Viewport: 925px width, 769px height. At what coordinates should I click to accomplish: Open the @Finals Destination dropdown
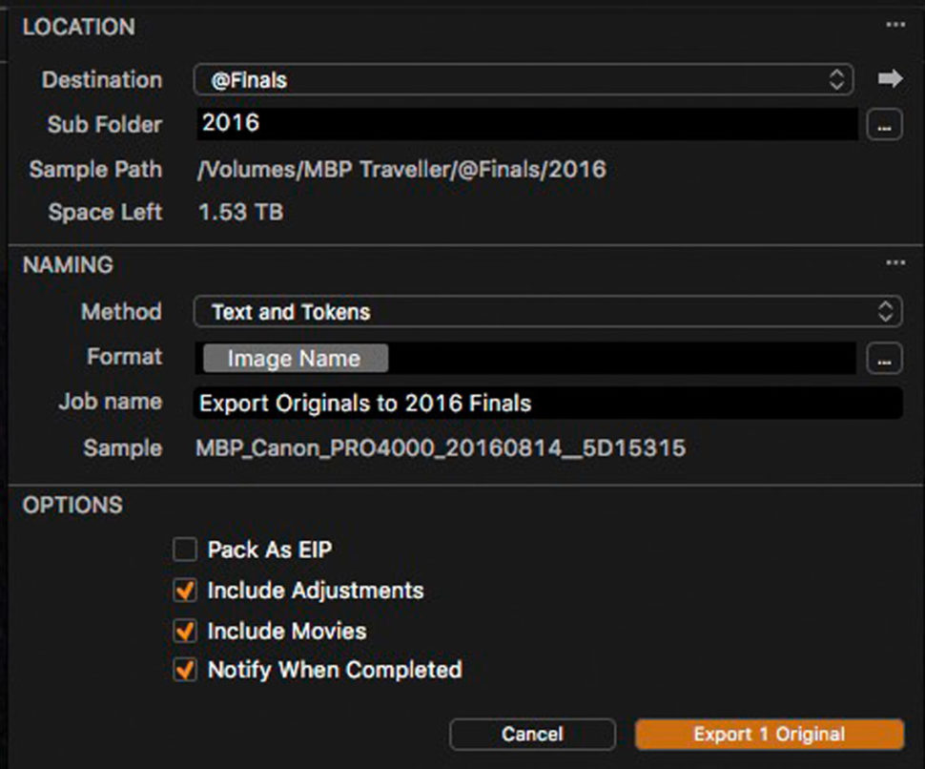(x=524, y=79)
